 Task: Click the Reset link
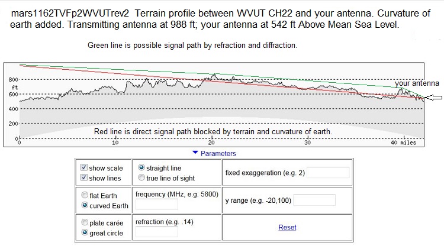287,227
